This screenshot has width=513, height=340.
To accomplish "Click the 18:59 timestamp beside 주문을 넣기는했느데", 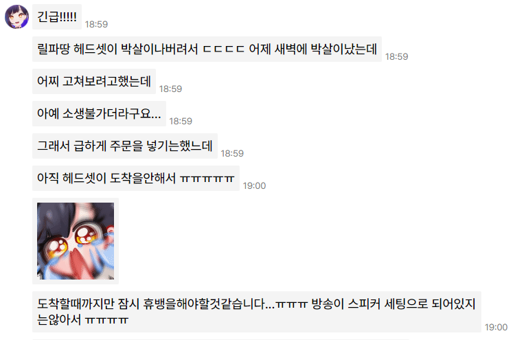I will [x=232, y=153].
